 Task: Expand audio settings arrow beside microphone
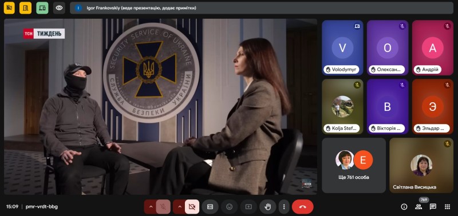[x=151, y=207]
